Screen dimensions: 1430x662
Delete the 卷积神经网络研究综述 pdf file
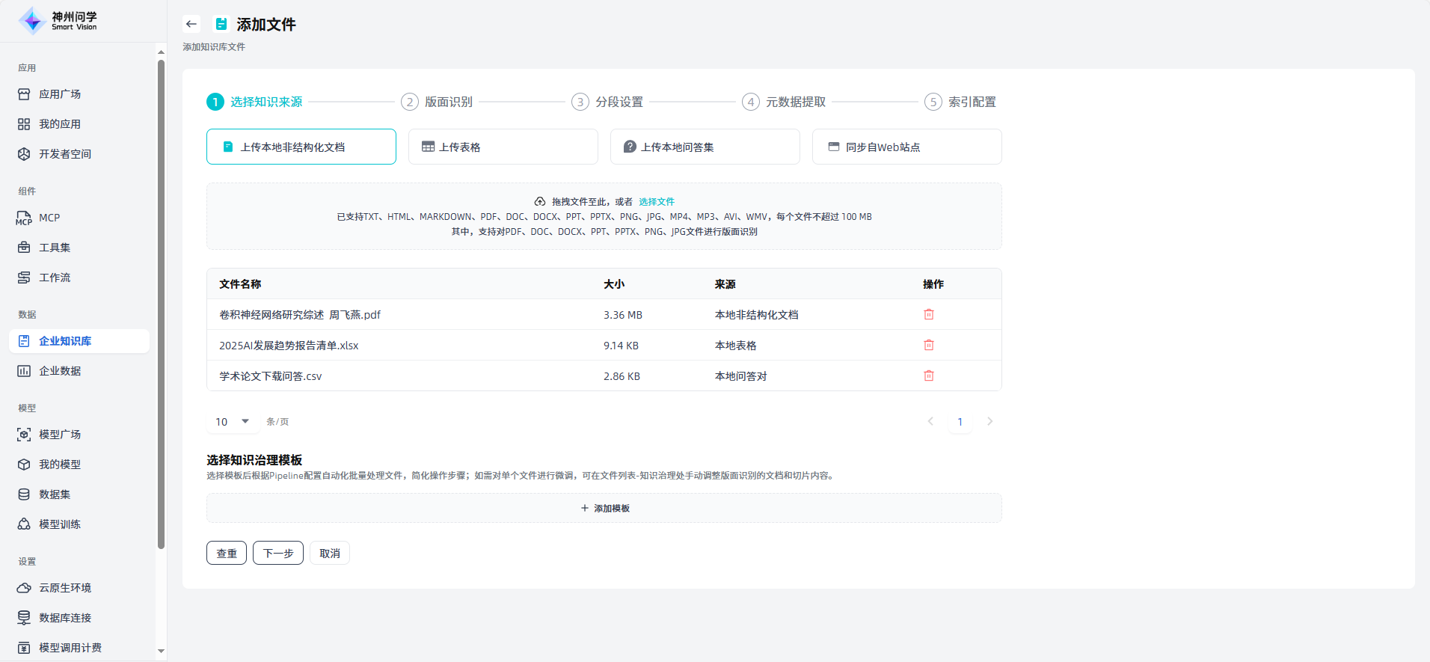point(928,315)
